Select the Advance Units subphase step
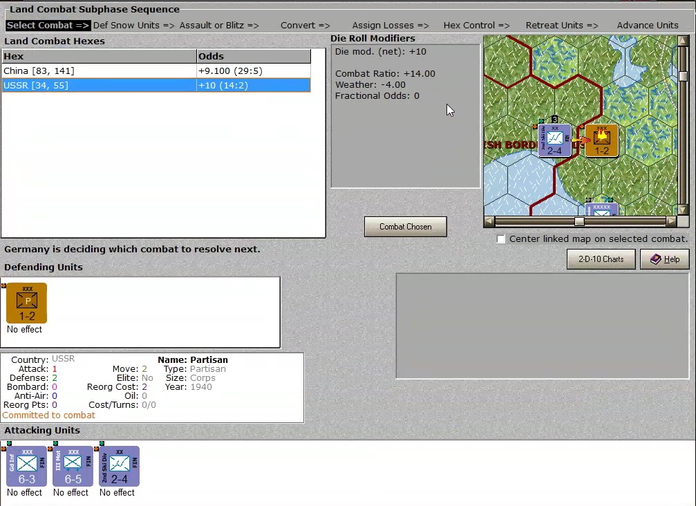 pyautogui.click(x=648, y=26)
